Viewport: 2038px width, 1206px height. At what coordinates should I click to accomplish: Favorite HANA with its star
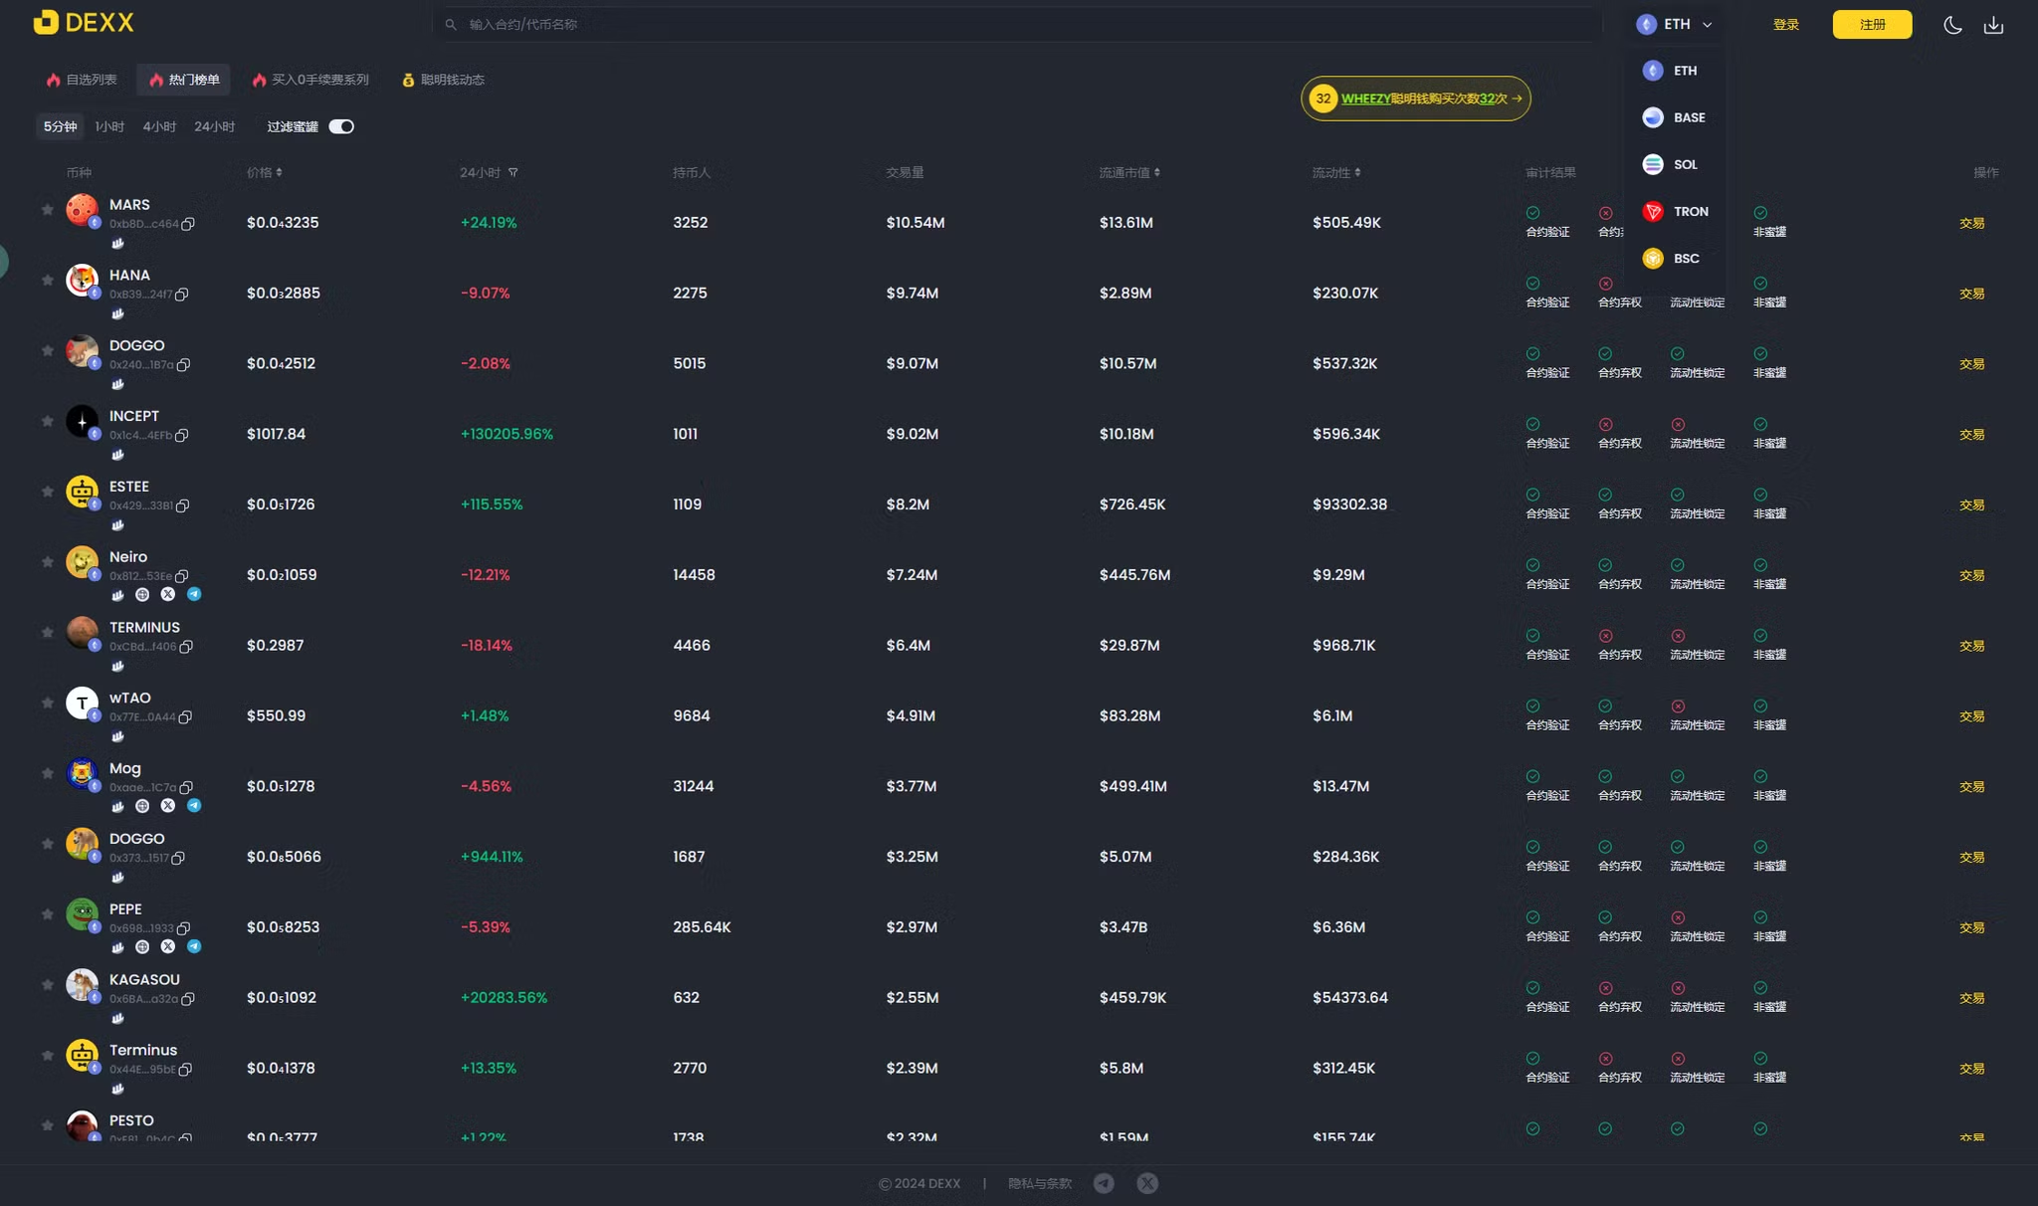point(47,280)
